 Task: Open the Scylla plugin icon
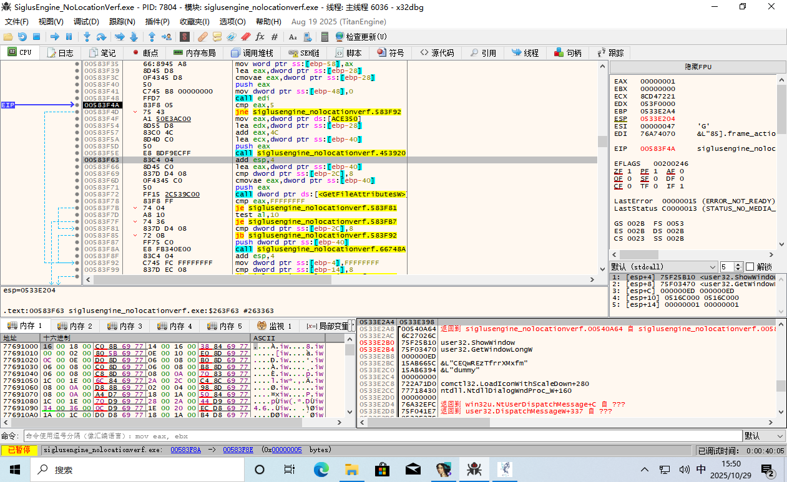pyautogui.click(x=185, y=37)
